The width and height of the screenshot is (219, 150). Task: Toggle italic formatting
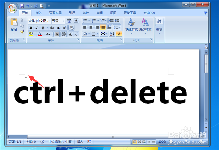37,28
